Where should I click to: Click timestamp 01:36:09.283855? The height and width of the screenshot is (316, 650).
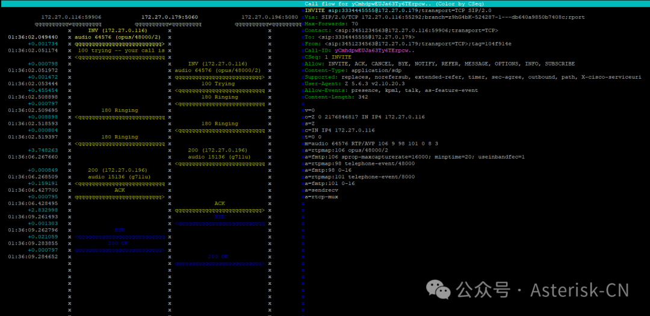[32, 243]
